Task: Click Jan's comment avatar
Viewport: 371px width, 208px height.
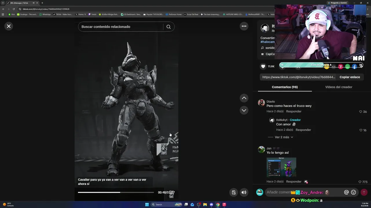Action: point(261,150)
